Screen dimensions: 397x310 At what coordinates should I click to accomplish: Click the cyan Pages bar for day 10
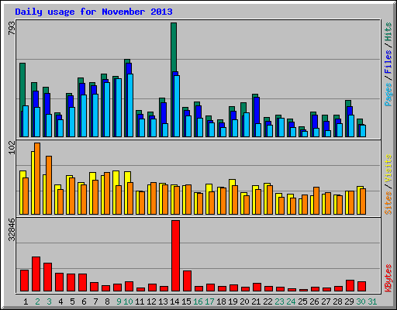click(x=130, y=105)
